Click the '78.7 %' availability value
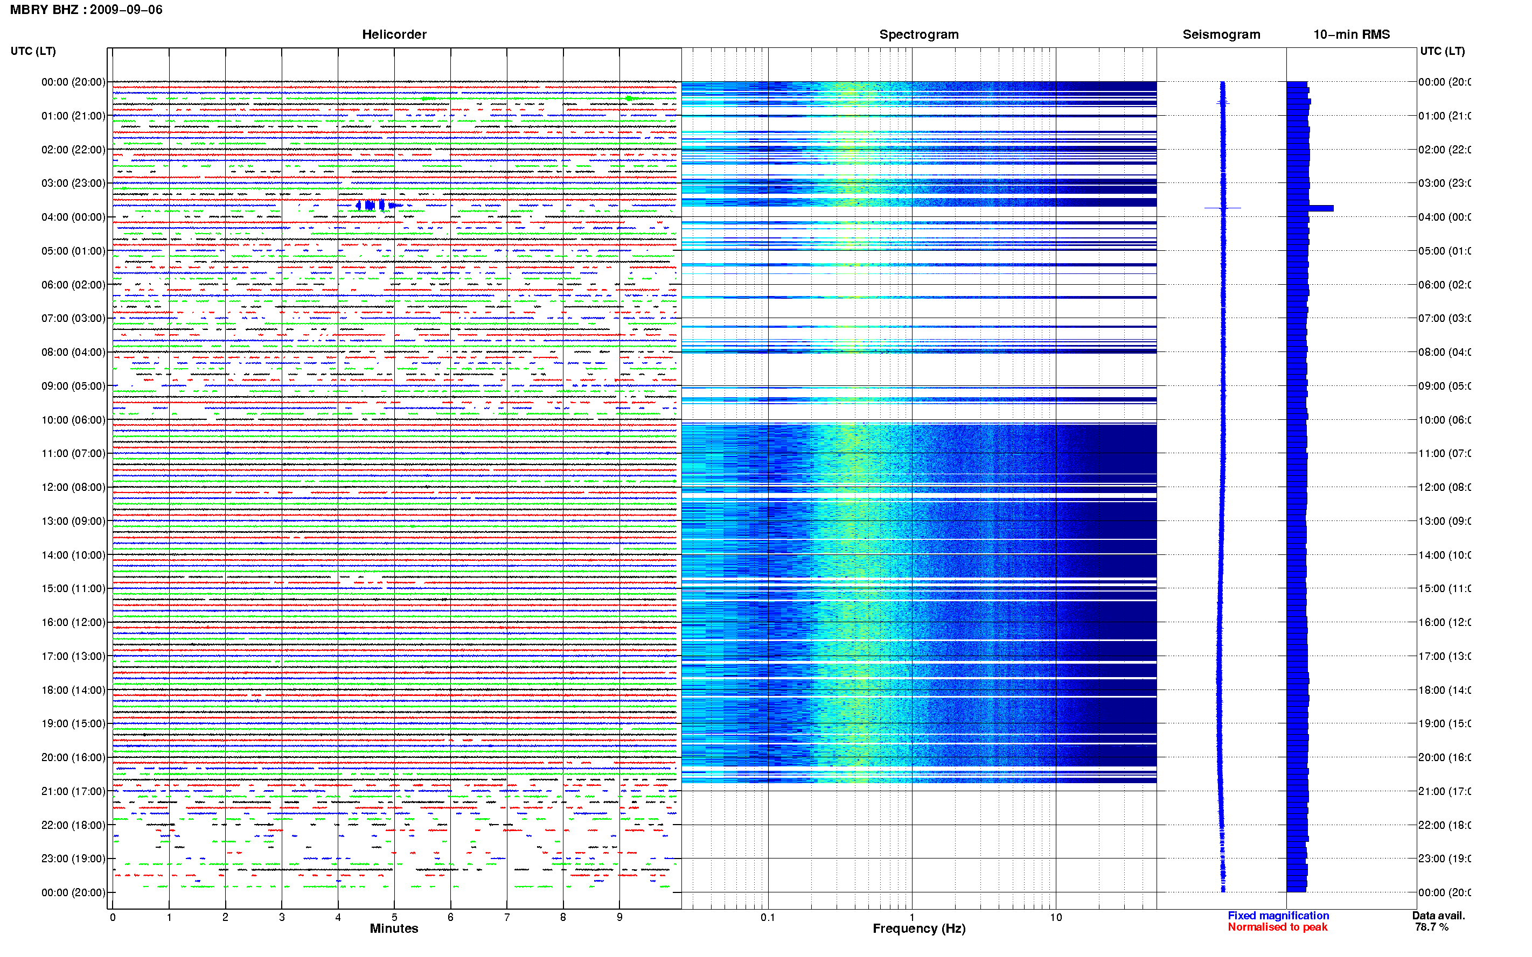The height and width of the screenshot is (957, 1532). (x=1431, y=927)
